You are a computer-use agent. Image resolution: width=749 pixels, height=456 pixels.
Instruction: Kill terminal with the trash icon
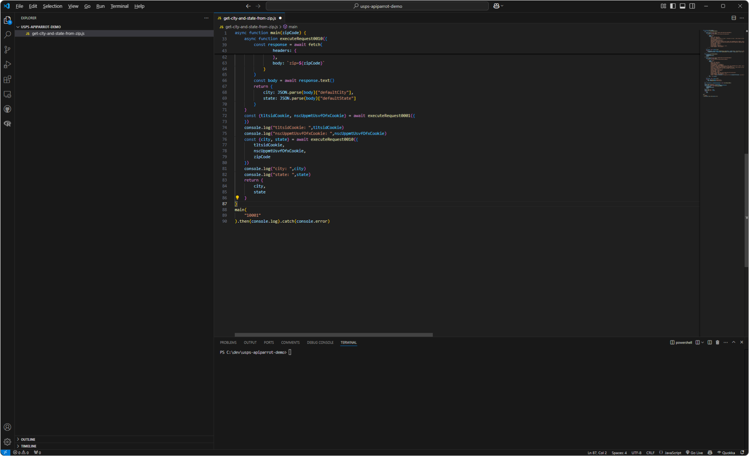tap(718, 342)
